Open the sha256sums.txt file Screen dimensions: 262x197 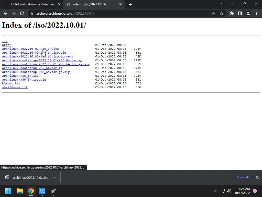click(x=15, y=87)
